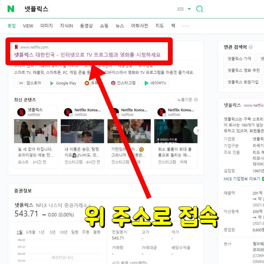Click the green Naver N logo
This screenshot has width=264, height=264.
point(11,9)
